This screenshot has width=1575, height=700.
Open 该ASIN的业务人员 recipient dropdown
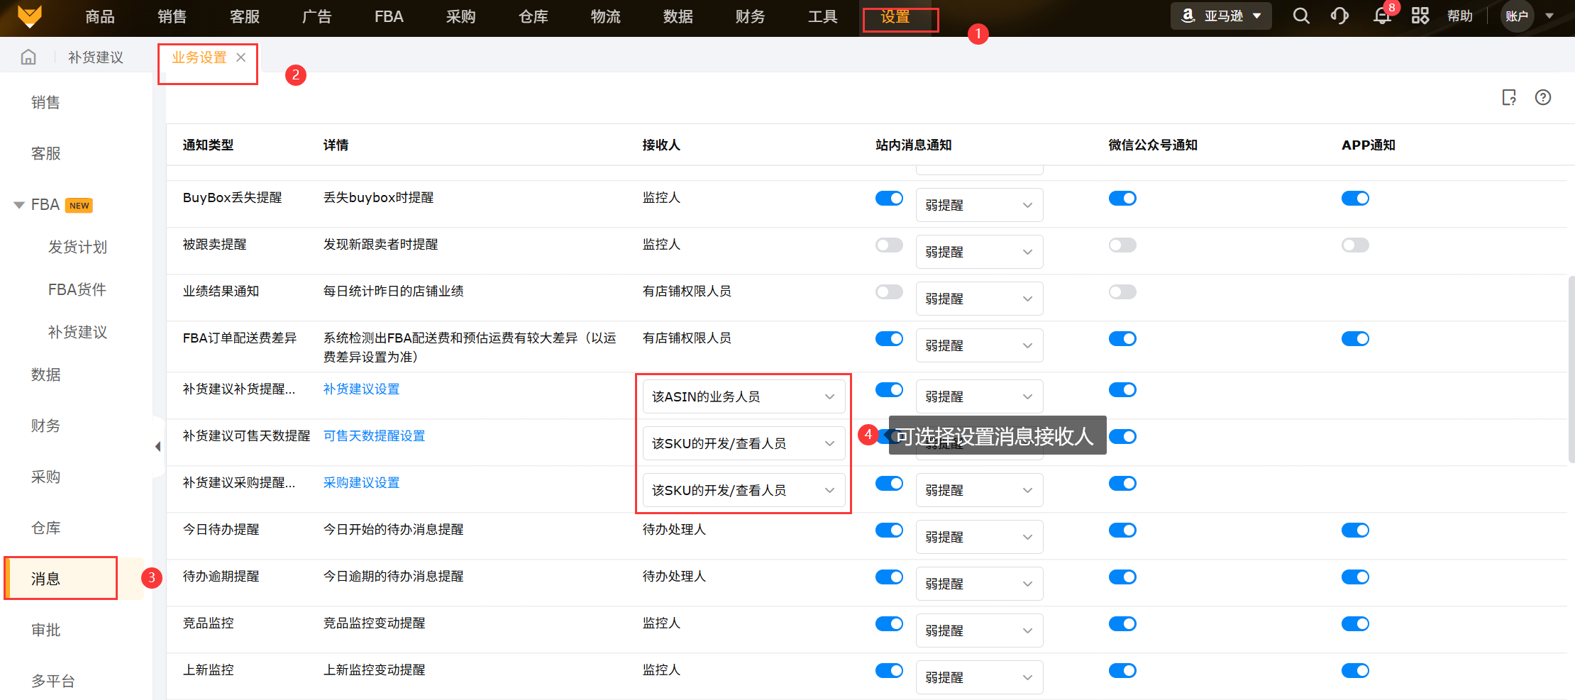pyautogui.click(x=744, y=396)
